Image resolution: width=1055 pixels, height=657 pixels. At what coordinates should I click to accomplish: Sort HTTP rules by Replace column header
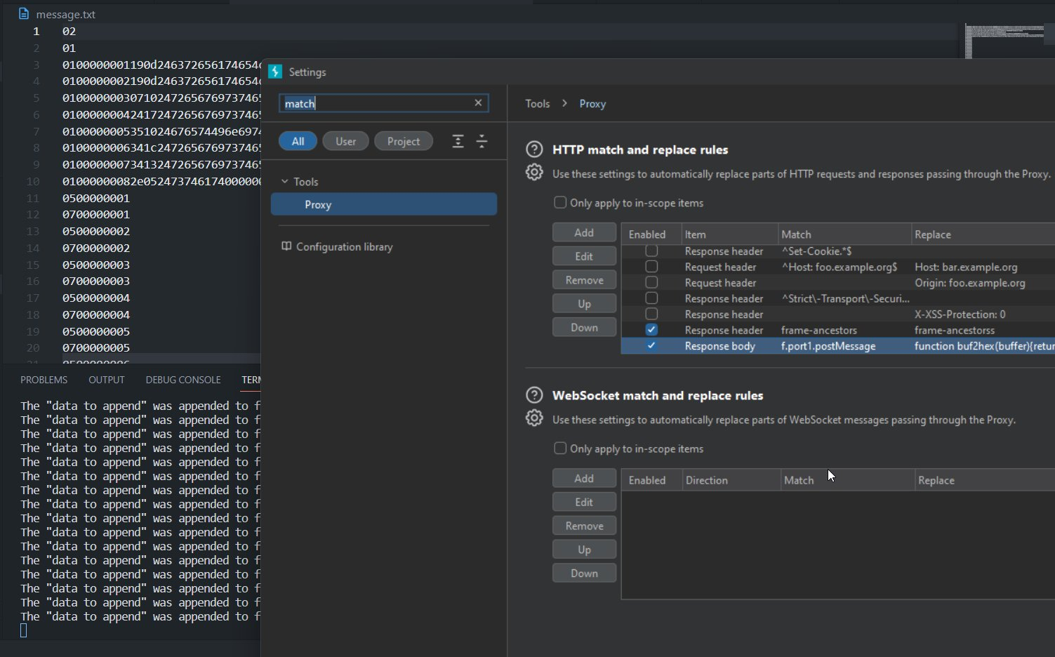(983, 234)
